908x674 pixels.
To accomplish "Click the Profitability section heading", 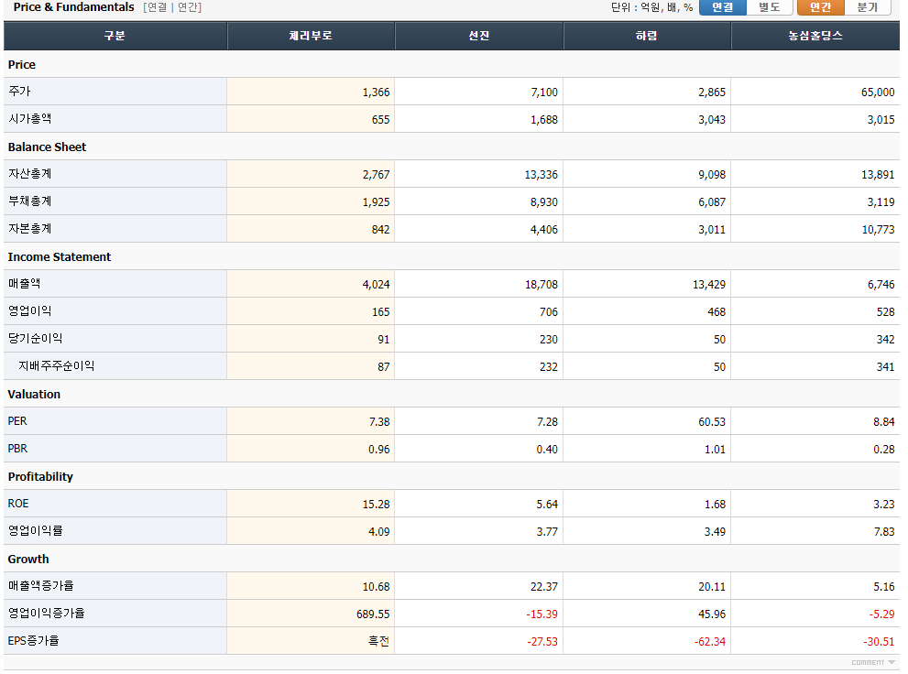I will pos(40,477).
